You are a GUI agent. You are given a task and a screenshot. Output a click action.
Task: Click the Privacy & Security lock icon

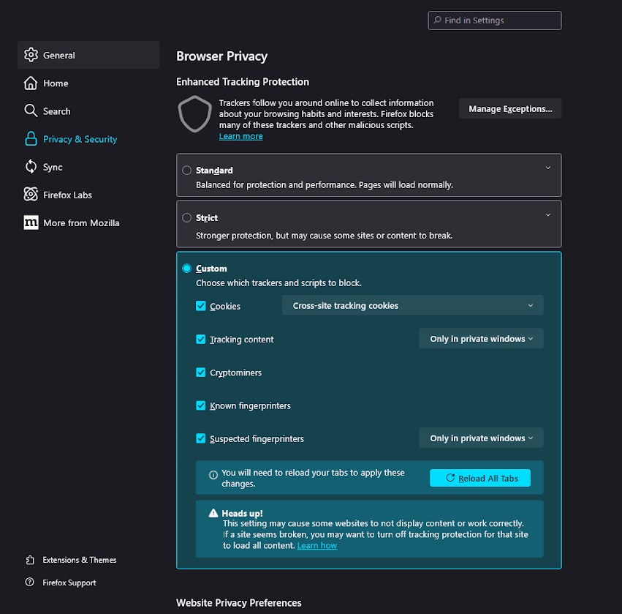(31, 139)
